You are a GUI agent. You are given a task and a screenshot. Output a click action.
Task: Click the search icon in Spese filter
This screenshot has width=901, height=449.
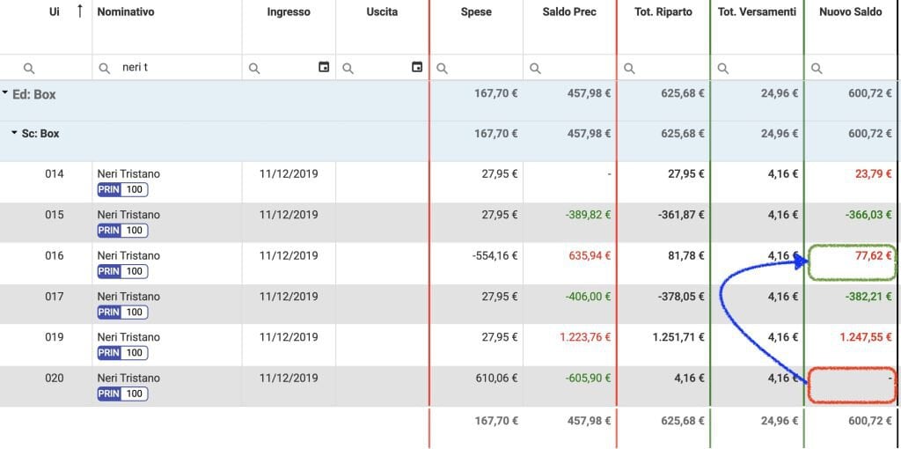point(443,68)
